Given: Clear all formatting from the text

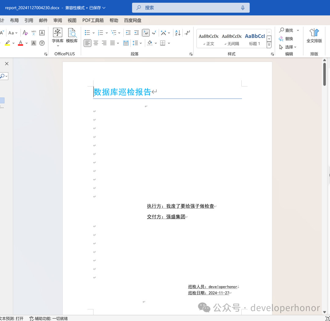Looking at the screenshot, I should click(x=25, y=33).
